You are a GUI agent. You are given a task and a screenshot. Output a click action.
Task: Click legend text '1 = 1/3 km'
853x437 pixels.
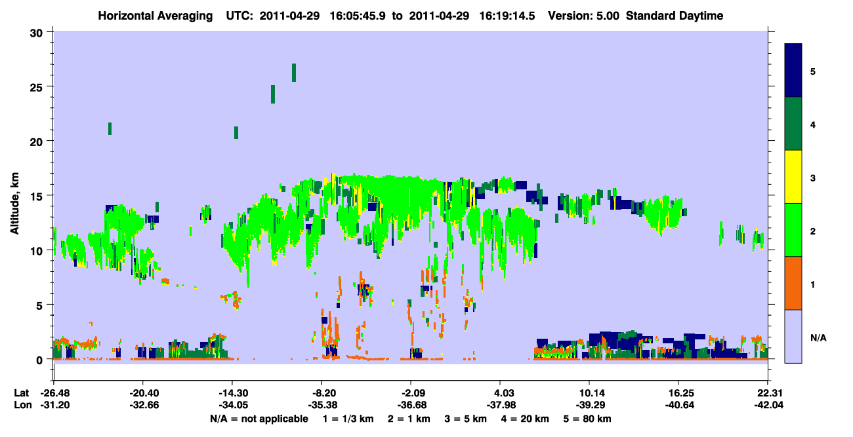coord(350,419)
